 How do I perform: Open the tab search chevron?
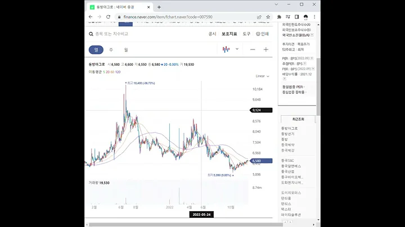[276, 4]
